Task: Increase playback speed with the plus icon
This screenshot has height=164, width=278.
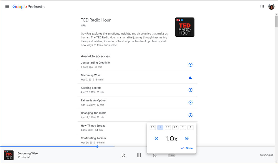Action: (x=187, y=138)
